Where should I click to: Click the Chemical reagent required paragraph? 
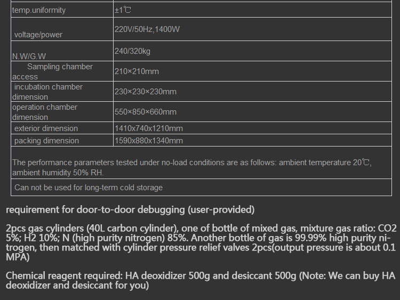point(201,280)
